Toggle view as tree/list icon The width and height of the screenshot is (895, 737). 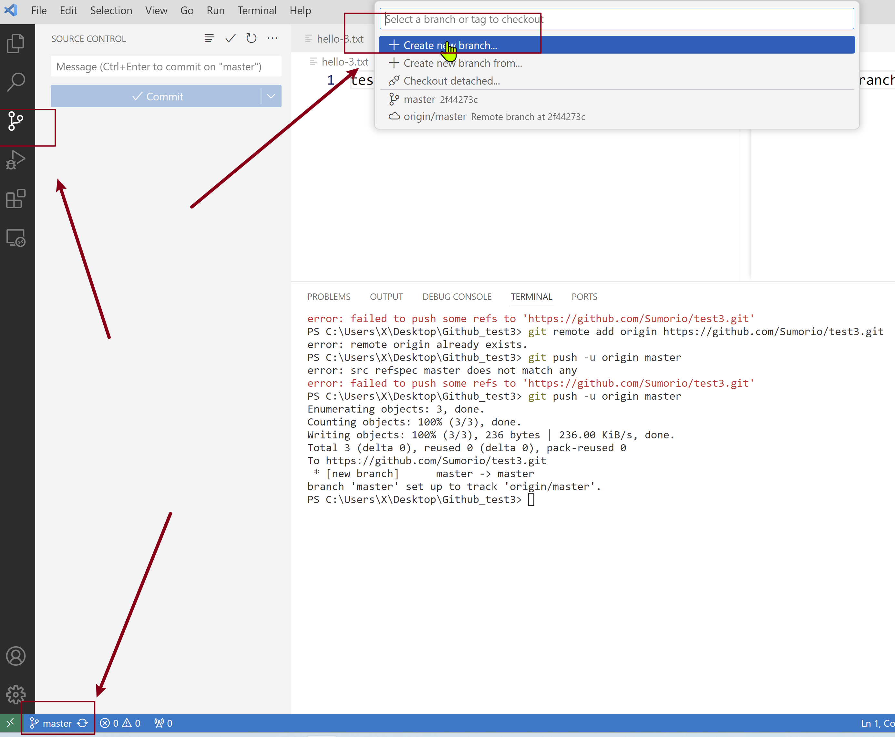(x=209, y=39)
